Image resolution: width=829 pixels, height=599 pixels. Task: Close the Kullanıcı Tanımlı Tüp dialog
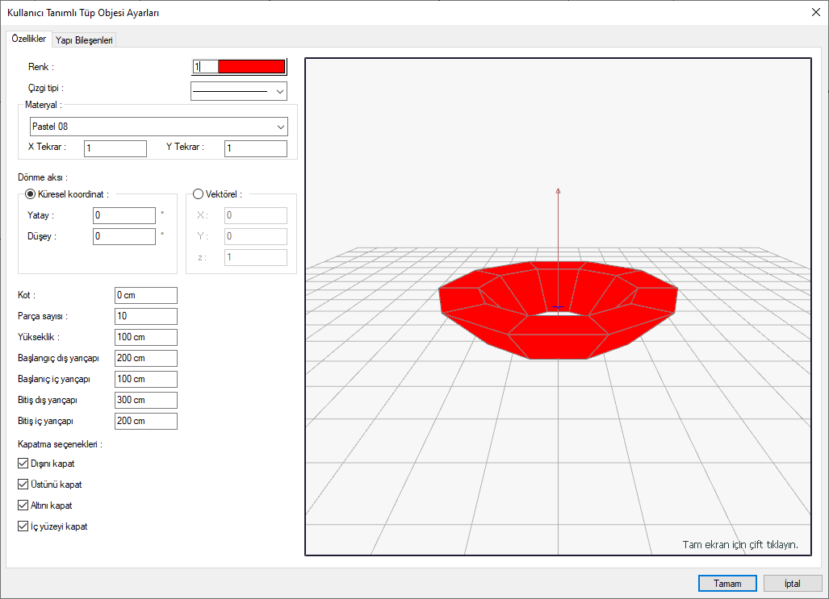pos(814,12)
